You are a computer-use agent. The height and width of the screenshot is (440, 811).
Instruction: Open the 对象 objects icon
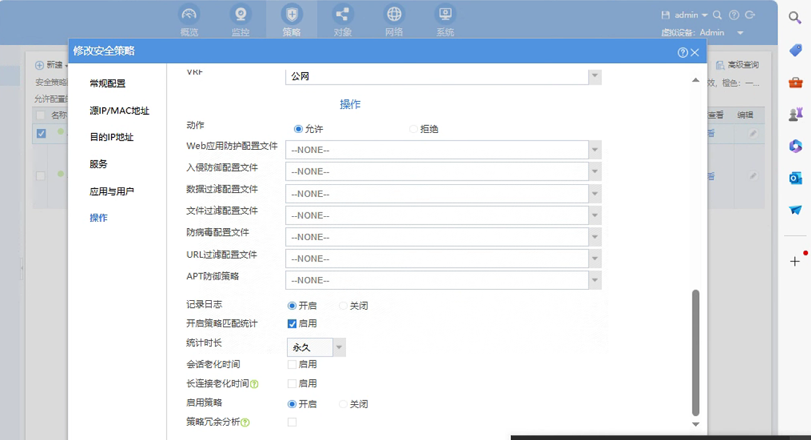[343, 14]
